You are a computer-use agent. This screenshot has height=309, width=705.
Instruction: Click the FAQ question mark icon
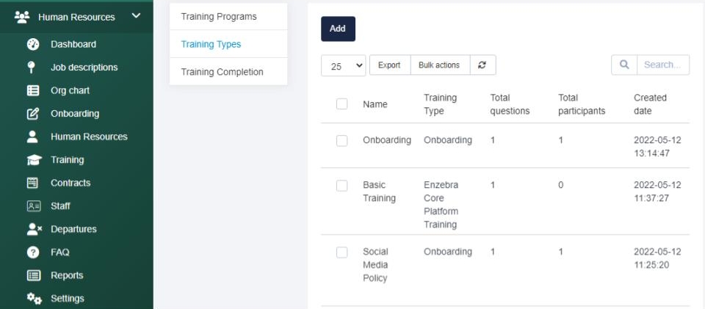coord(32,252)
